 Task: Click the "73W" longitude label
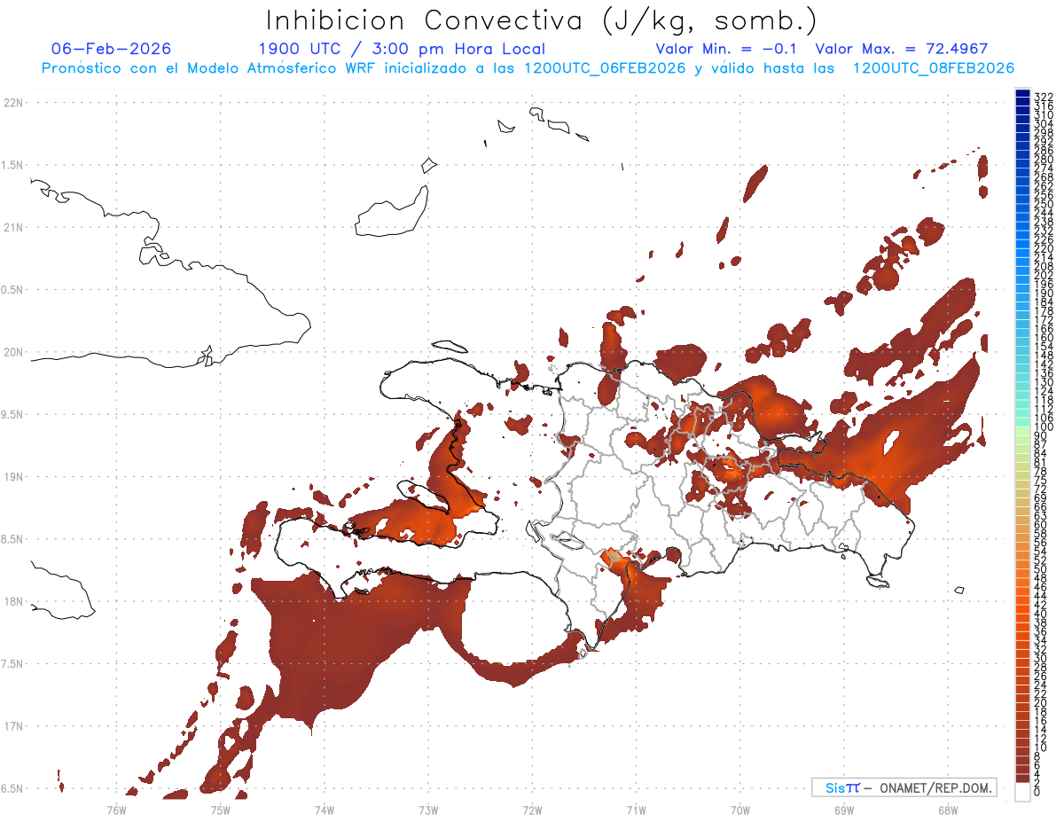tap(428, 810)
